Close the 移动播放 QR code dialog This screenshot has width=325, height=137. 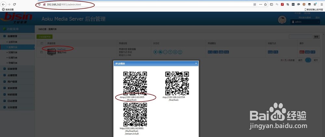pos(196,63)
